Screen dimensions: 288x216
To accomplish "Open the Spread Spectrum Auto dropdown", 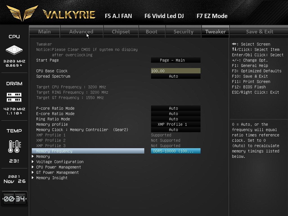I will (175, 76).
